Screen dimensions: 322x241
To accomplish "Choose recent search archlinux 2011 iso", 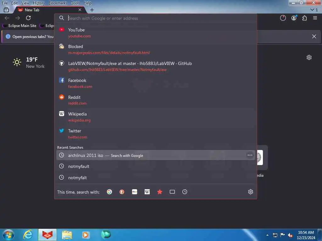I will click(x=156, y=155).
